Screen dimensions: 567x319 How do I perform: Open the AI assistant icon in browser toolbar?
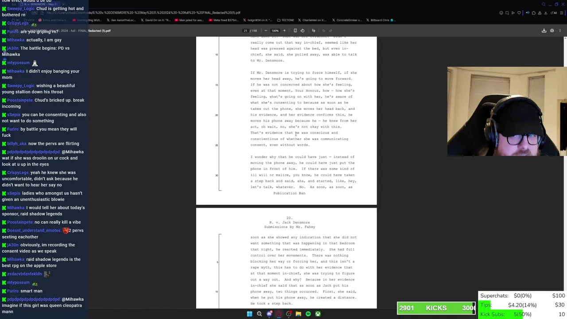554,13
